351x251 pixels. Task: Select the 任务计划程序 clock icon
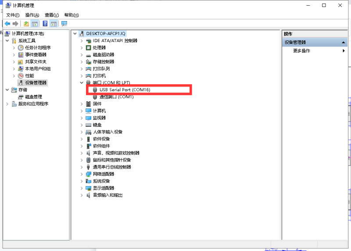tap(21, 48)
